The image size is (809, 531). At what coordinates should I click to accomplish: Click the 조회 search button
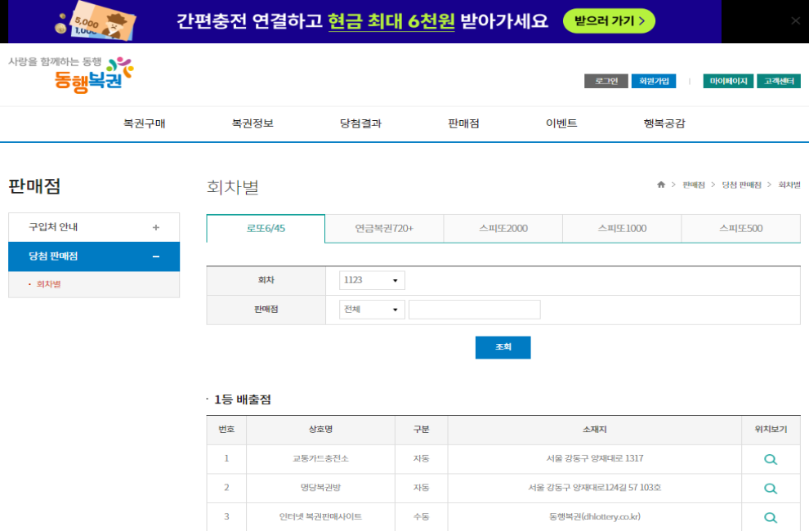tap(503, 347)
